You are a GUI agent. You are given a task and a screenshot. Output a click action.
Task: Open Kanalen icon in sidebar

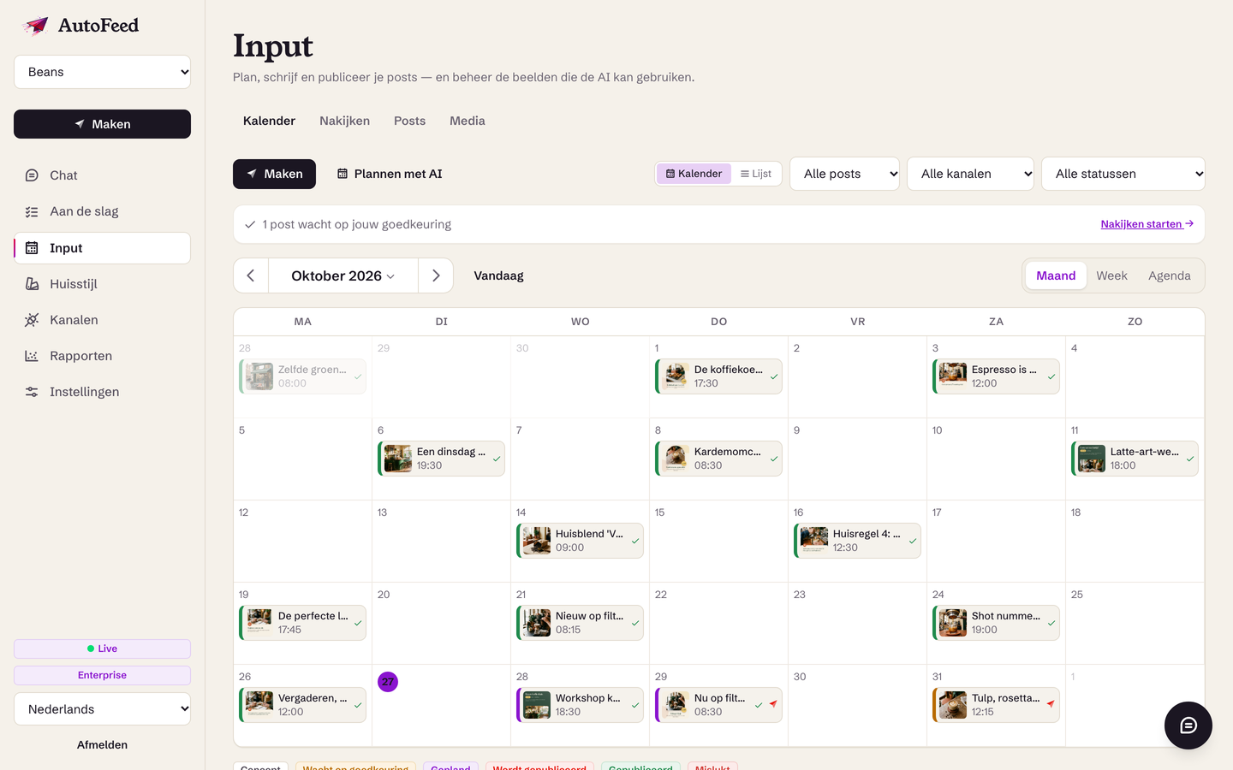point(32,320)
